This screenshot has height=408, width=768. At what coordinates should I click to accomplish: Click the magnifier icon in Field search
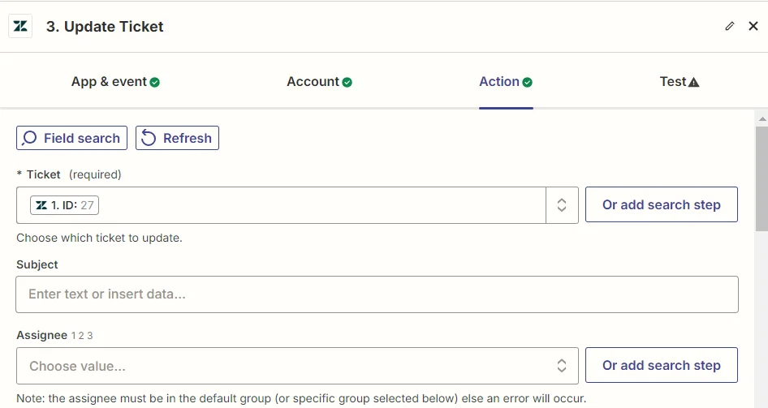coord(30,138)
